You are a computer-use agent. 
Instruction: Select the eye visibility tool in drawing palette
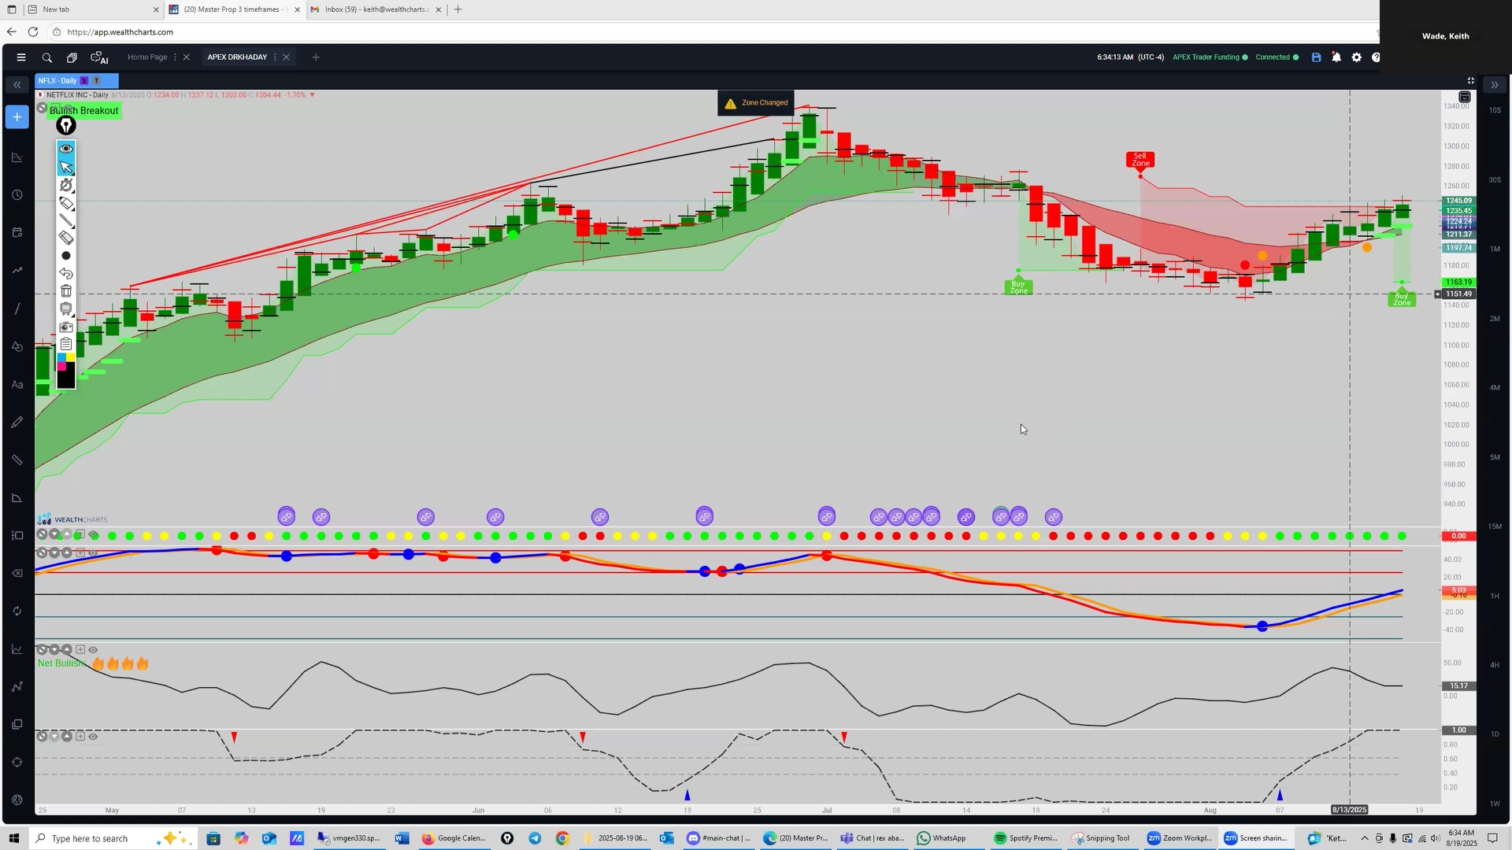[66, 149]
